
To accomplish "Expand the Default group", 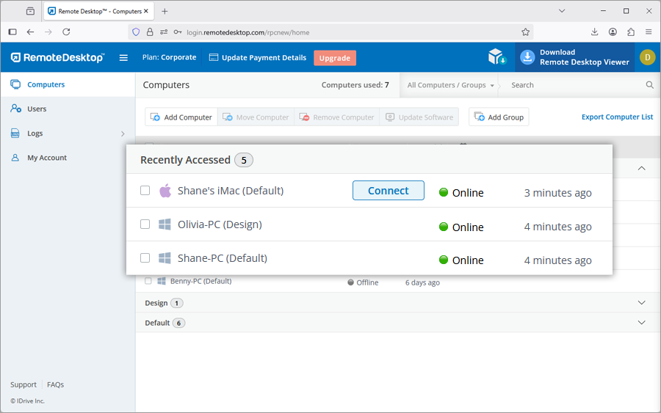I will (641, 323).
